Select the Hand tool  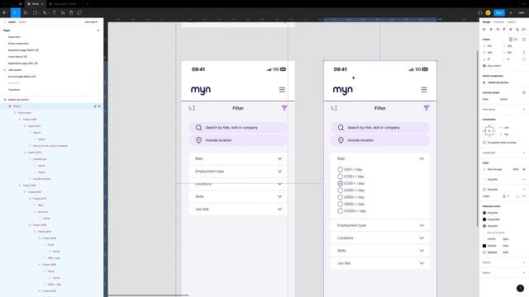[71, 13]
